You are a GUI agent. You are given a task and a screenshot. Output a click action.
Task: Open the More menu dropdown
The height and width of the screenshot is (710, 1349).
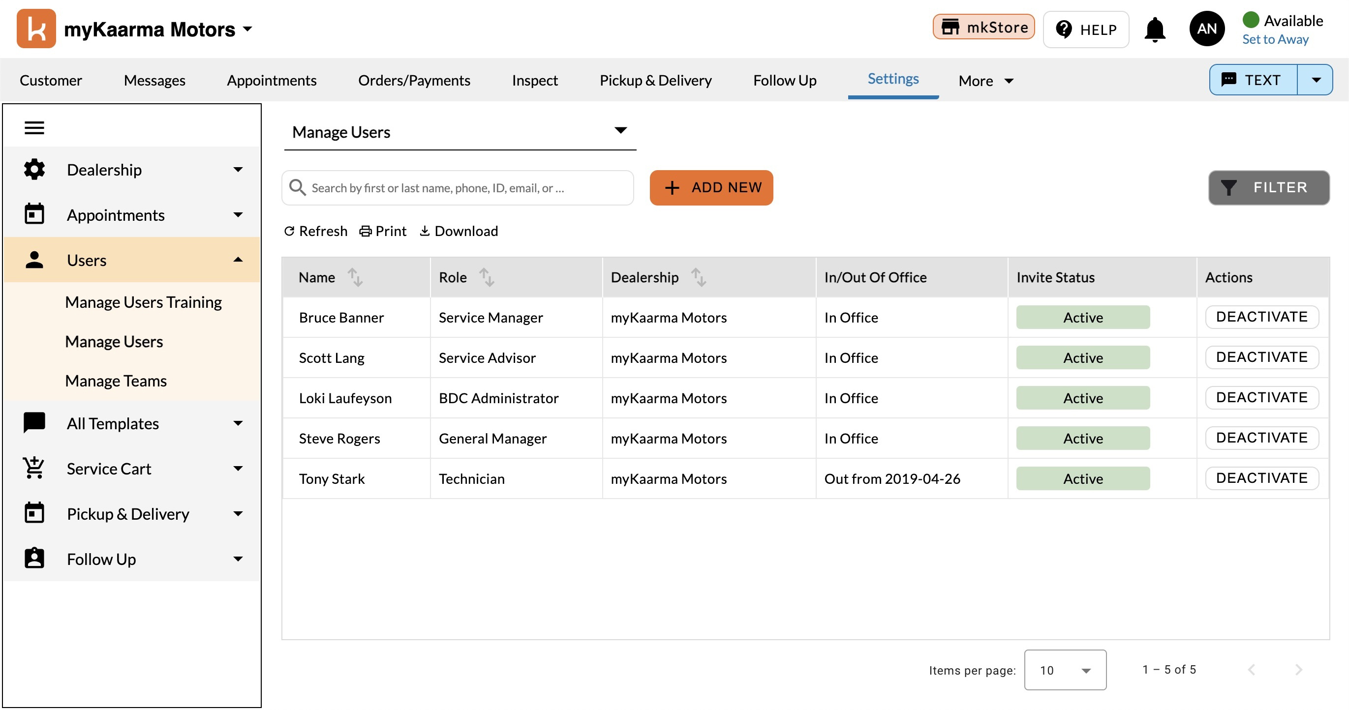(985, 81)
